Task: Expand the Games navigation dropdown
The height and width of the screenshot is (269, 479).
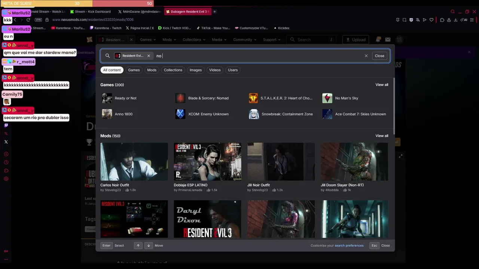Action: (148, 40)
